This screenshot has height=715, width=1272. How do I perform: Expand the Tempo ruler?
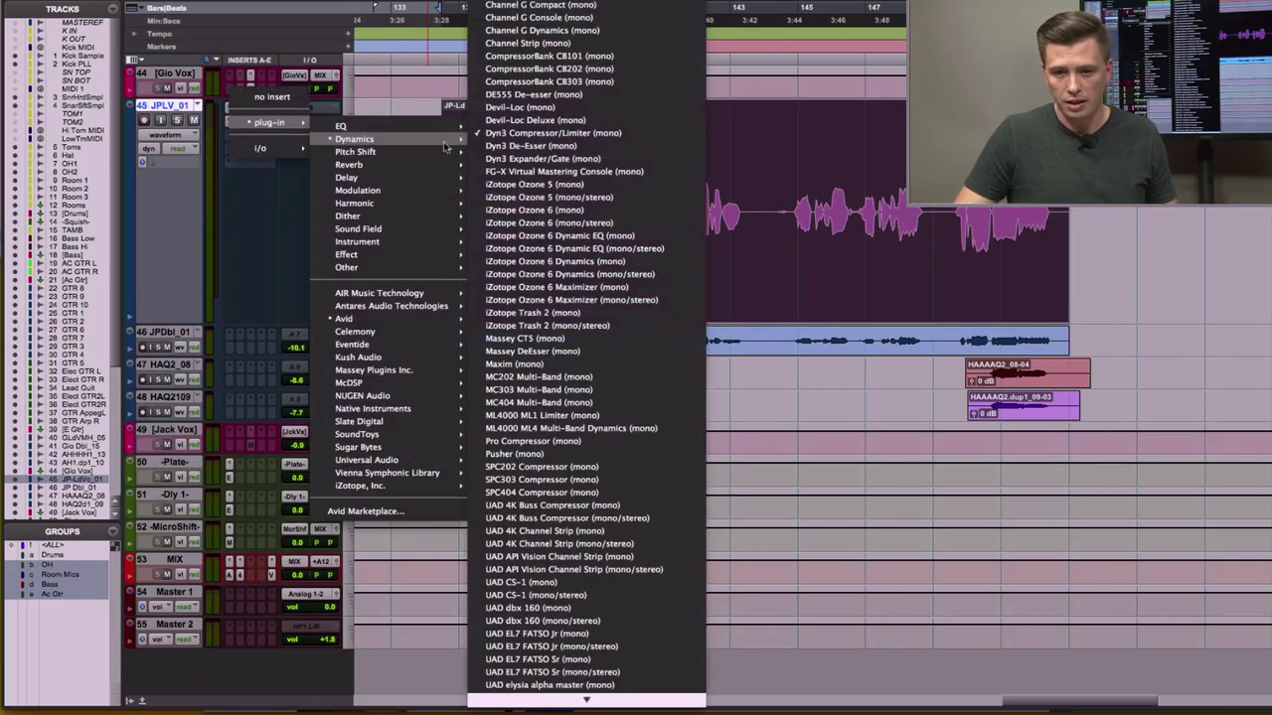tap(134, 34)
